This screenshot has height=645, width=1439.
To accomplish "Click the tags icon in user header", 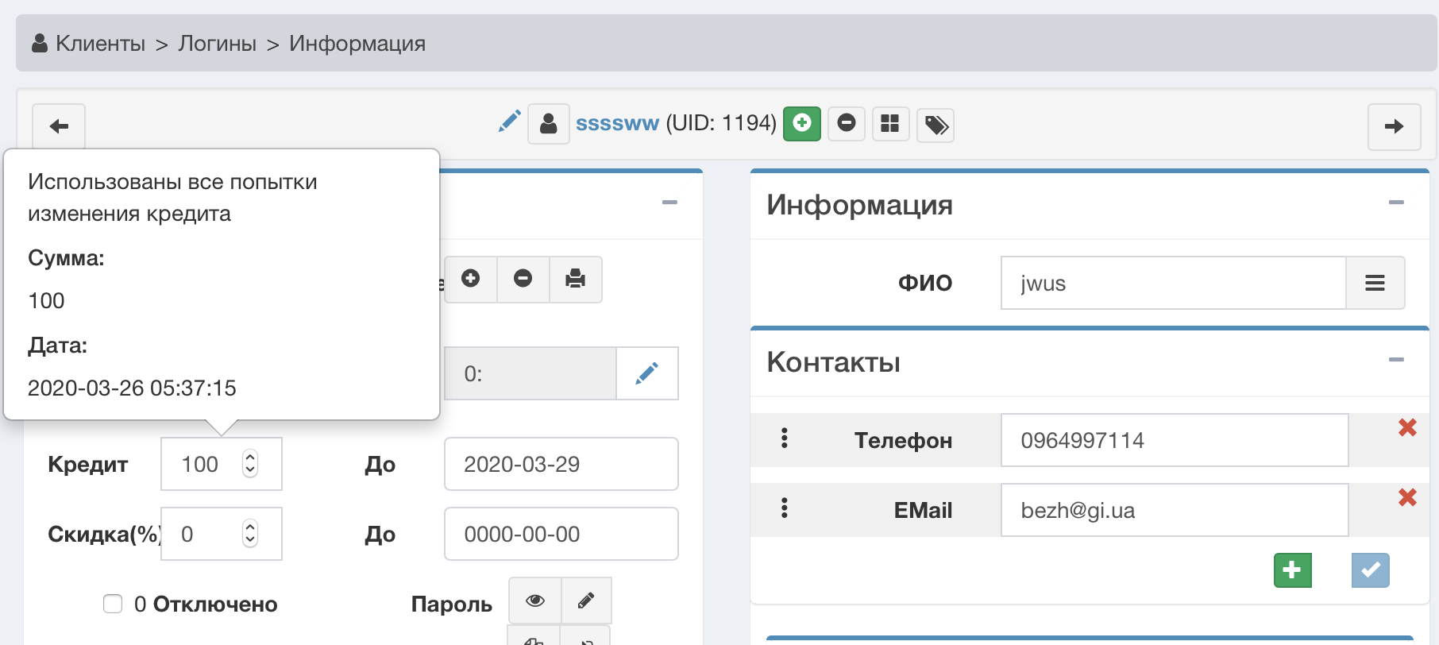I will coord(936,125).
